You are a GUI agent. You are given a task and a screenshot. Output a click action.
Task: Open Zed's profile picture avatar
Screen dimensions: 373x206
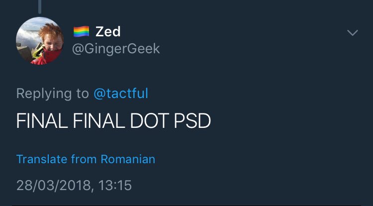tap(40, 41)
